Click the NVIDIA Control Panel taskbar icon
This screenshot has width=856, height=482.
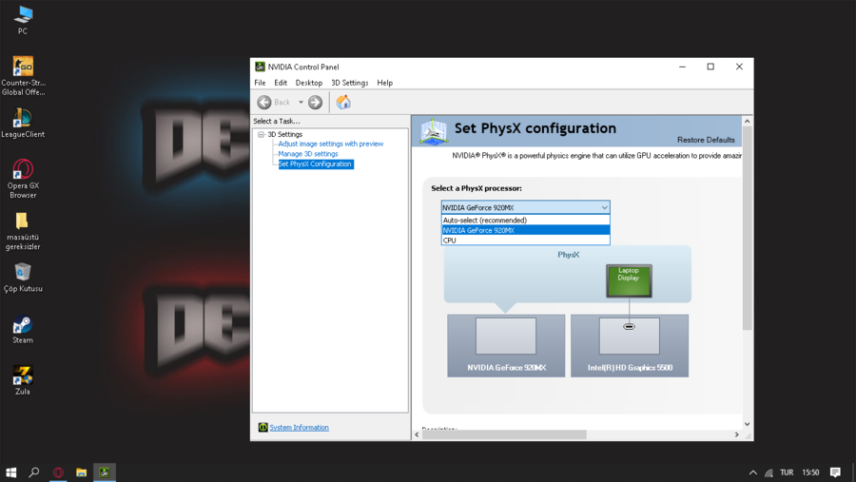tap(105, 472)
